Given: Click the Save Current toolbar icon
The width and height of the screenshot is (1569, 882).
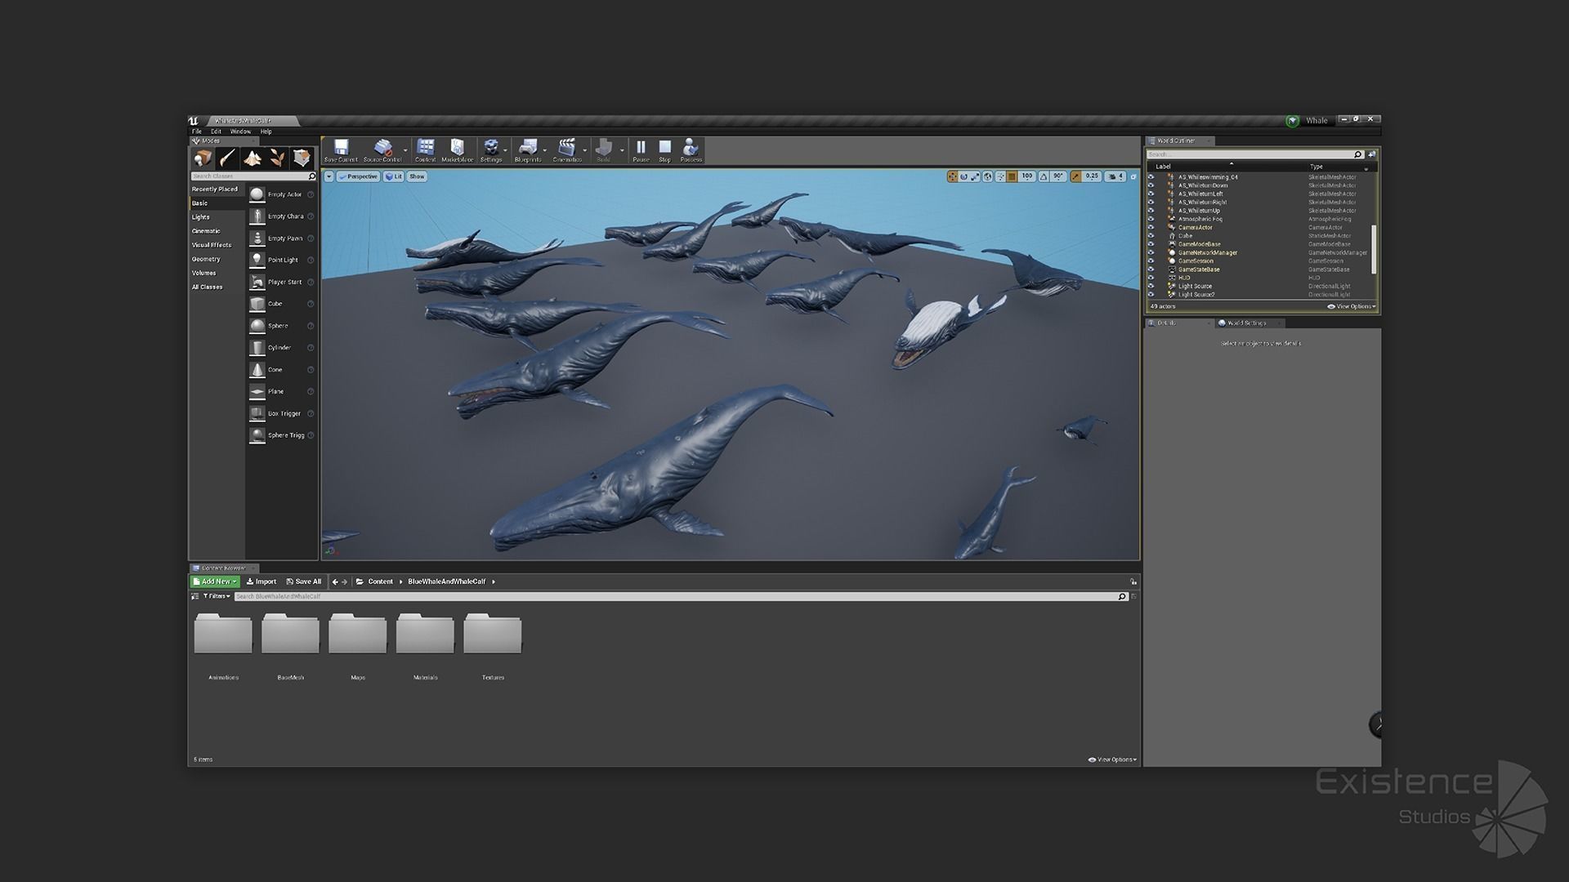Looking at the screenshot, I should click(x=341, y=150).
